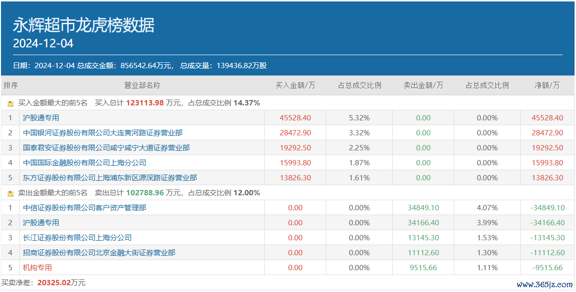This screenshot has height=292, width=576.
Task: Select sell total 102788.96
Action: point(145,193)
